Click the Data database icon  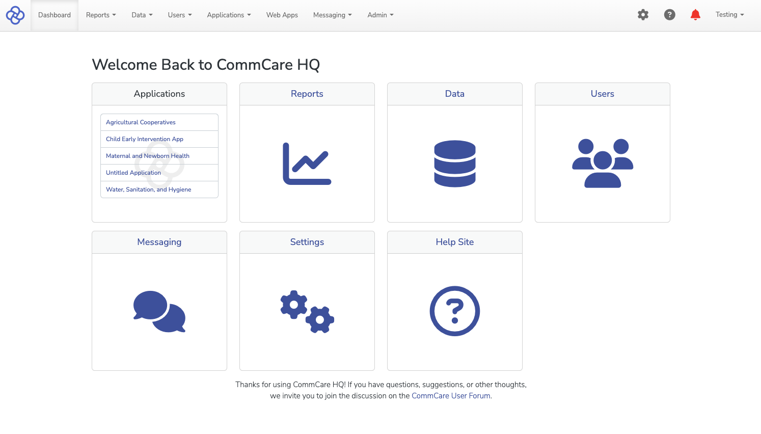coord(455,164)
